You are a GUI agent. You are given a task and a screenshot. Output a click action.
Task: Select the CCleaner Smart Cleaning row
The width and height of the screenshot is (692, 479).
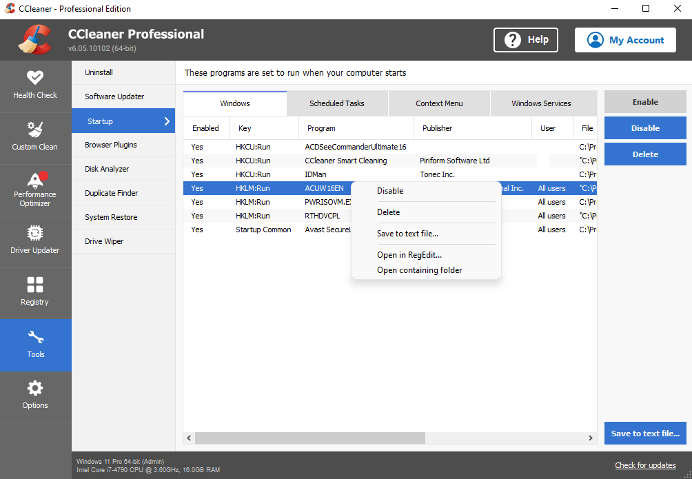coord(390,161)
